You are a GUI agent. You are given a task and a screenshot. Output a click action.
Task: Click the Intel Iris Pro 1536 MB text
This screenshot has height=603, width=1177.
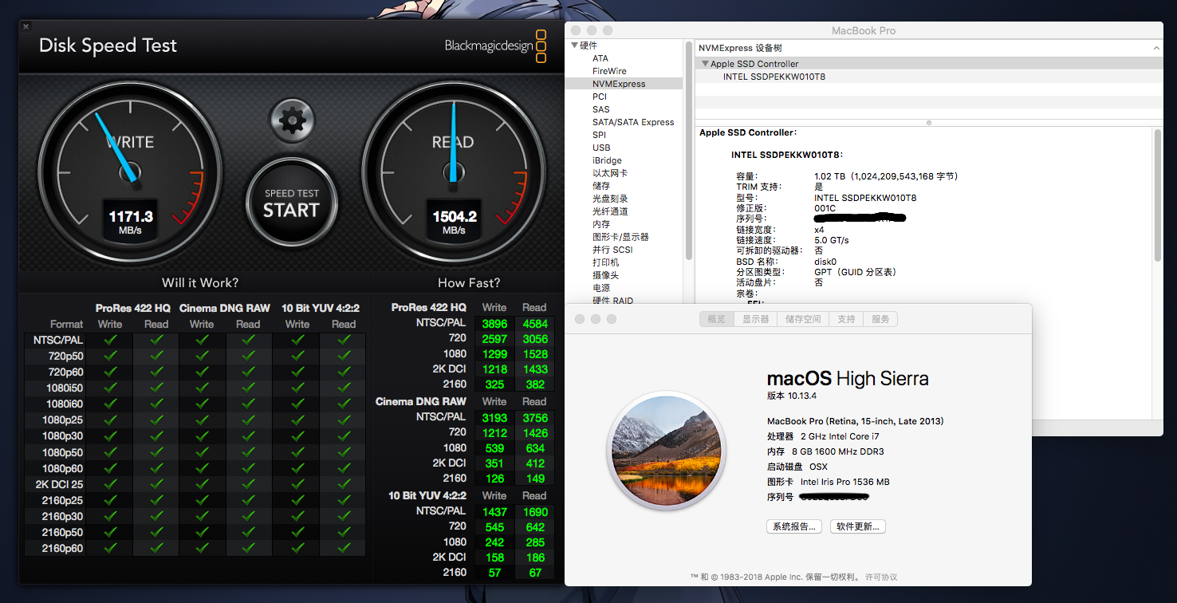click(845, 482)
